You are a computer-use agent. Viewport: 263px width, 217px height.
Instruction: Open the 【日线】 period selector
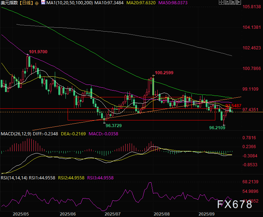click(26, 3)
